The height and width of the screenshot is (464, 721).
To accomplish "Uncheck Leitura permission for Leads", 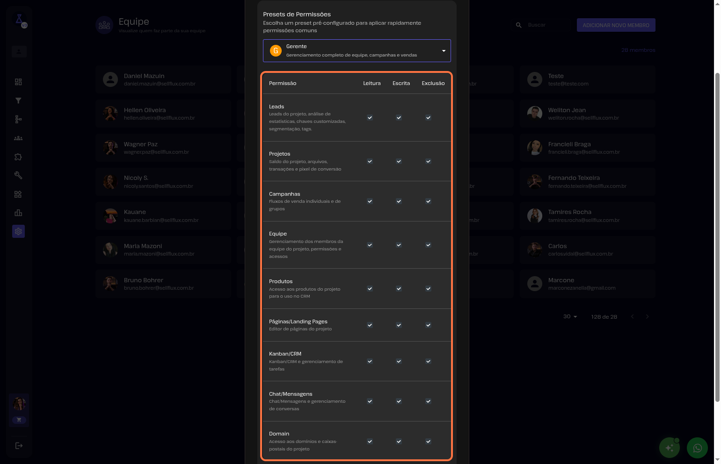I will tap(370, 118).
